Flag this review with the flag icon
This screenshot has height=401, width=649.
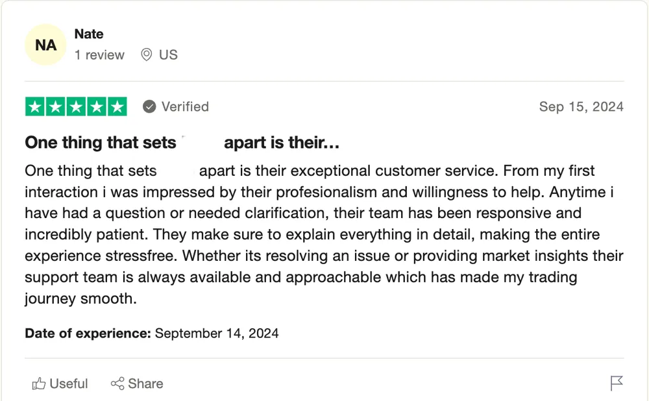click(x=617, y=383)
